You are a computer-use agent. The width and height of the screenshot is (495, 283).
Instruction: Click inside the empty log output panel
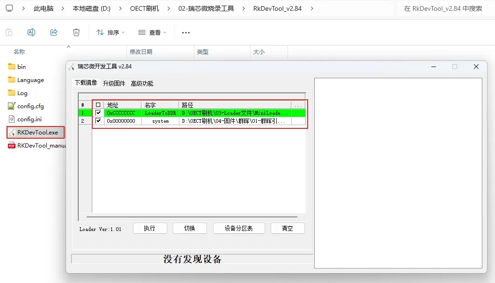click(399, 173)
